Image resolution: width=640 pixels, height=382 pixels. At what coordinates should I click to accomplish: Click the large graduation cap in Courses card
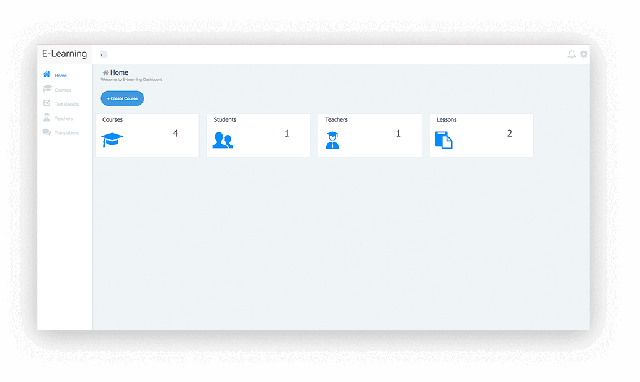point(112,140)
